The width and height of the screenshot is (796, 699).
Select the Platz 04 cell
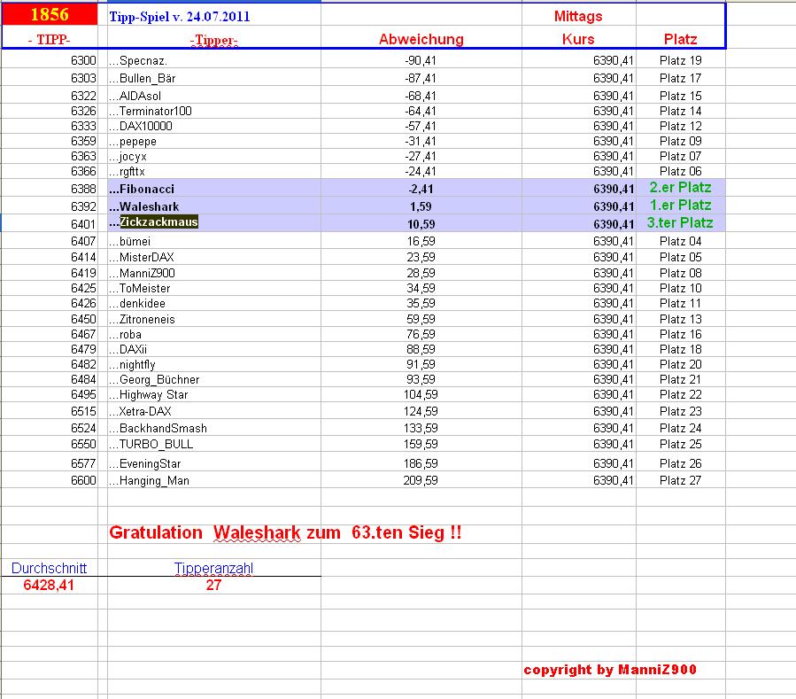(x=680, y=241)
